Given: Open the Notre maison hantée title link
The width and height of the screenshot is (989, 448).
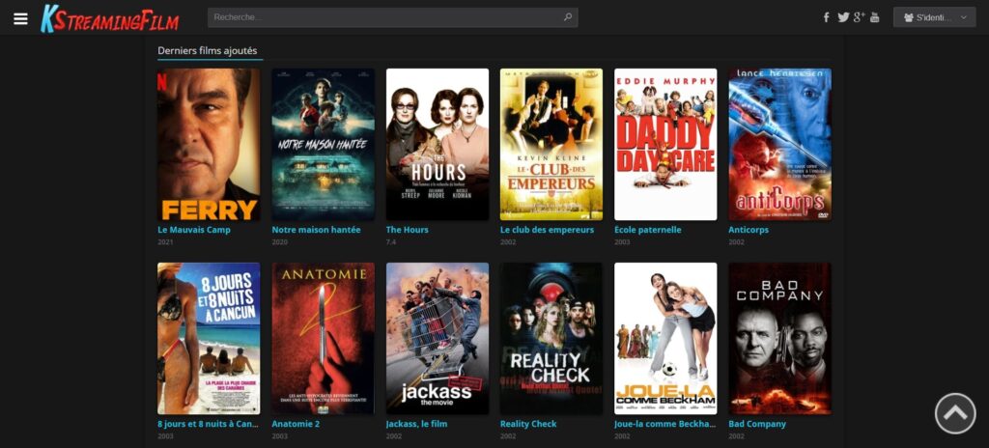Looking at the screenshot, I should 316,230.
